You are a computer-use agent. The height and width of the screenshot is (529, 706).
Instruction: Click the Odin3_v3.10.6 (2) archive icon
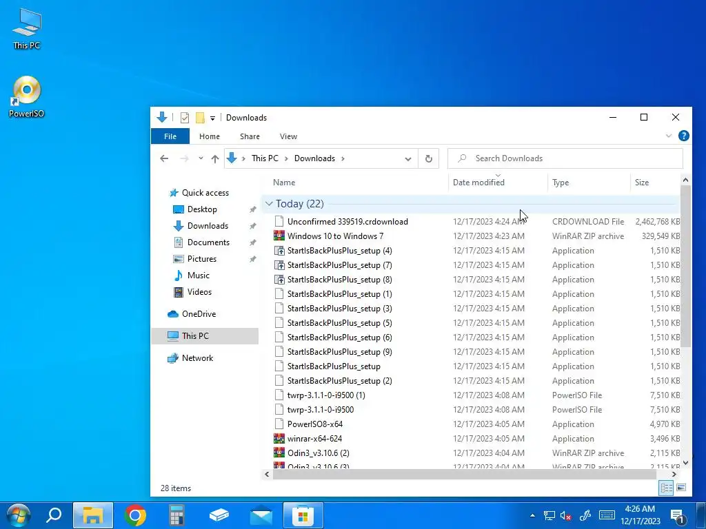click(279, 453)
